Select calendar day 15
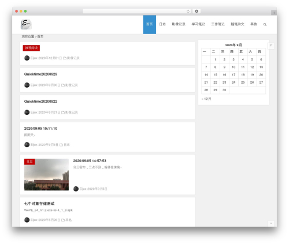Viewport: 289px width, 244px height. pyautogui.click(x=215, y=75)
